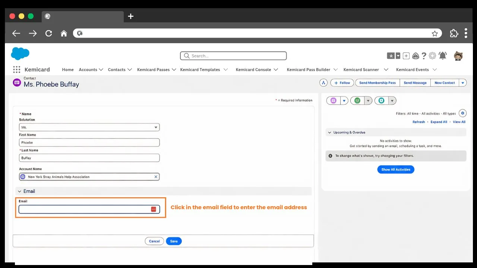Open the Contacts tab
Image resolution: width=477 pixels, height=268 pixels.
[x=117, y=70]
